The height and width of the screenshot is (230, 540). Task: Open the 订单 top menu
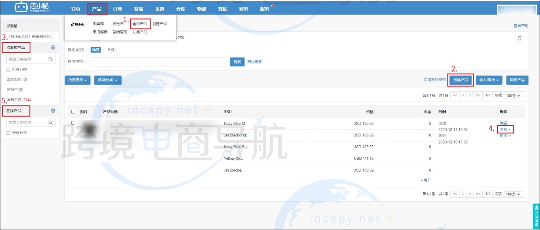click(118, 9)
